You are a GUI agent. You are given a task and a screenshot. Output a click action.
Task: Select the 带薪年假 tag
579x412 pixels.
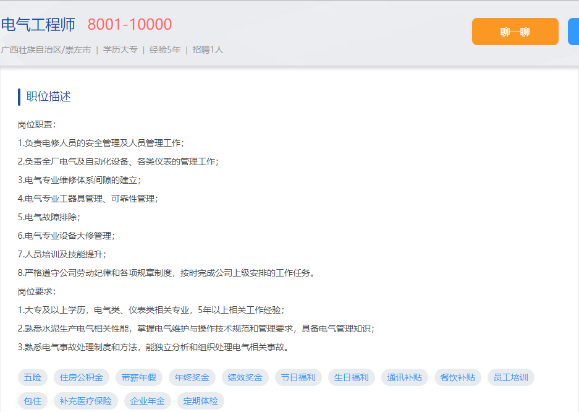139,377
